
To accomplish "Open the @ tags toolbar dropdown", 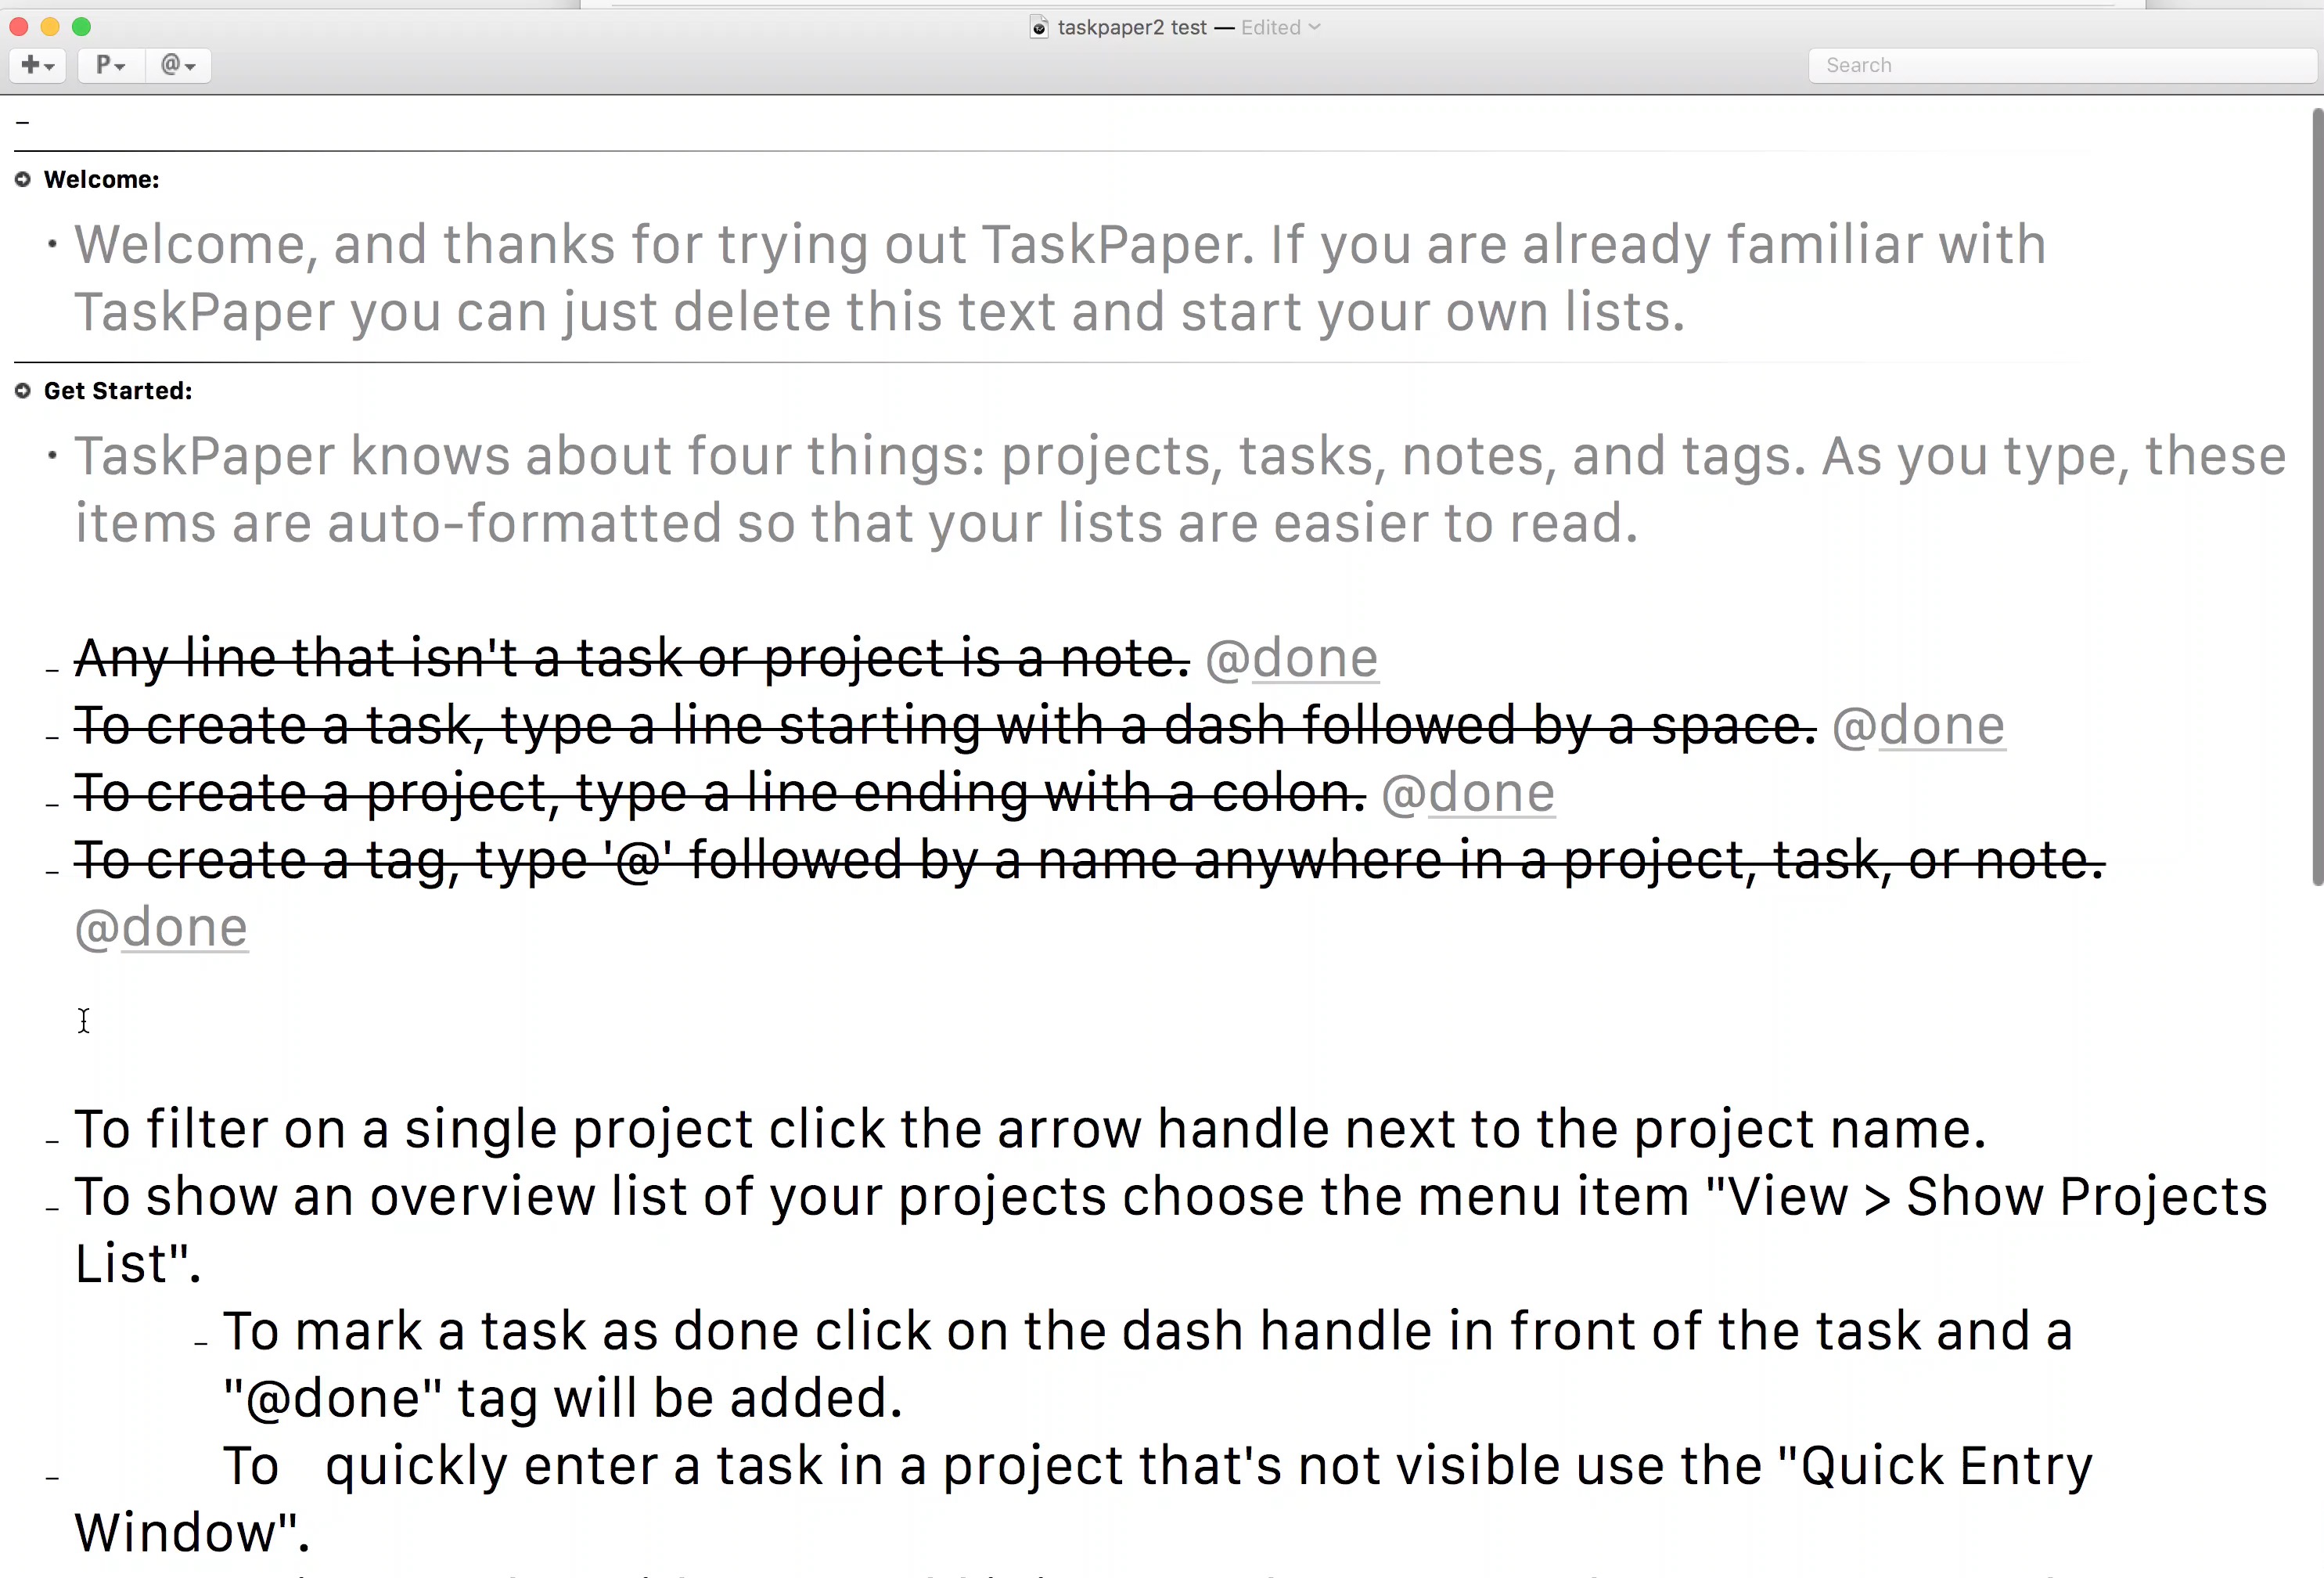I will point(178,65).
